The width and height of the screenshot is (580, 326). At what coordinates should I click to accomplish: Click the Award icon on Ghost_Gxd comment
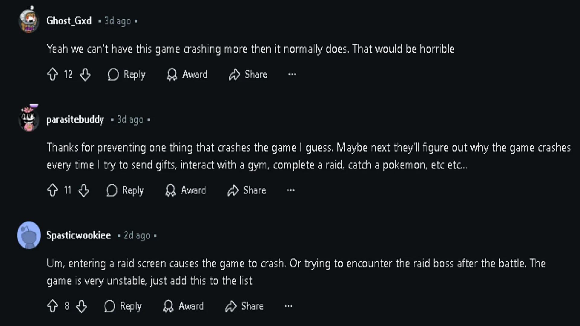click(x=172, y=75)
